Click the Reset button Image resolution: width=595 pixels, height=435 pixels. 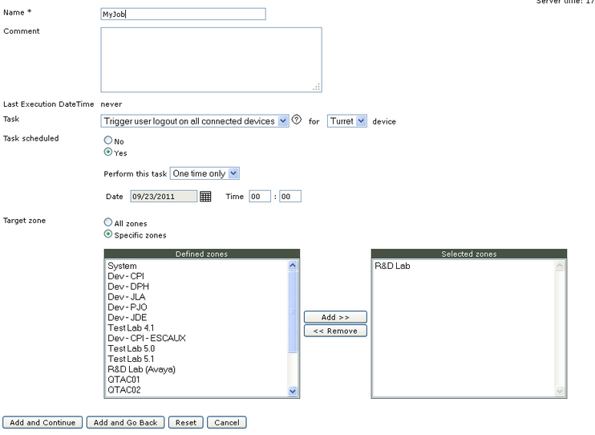186,422
